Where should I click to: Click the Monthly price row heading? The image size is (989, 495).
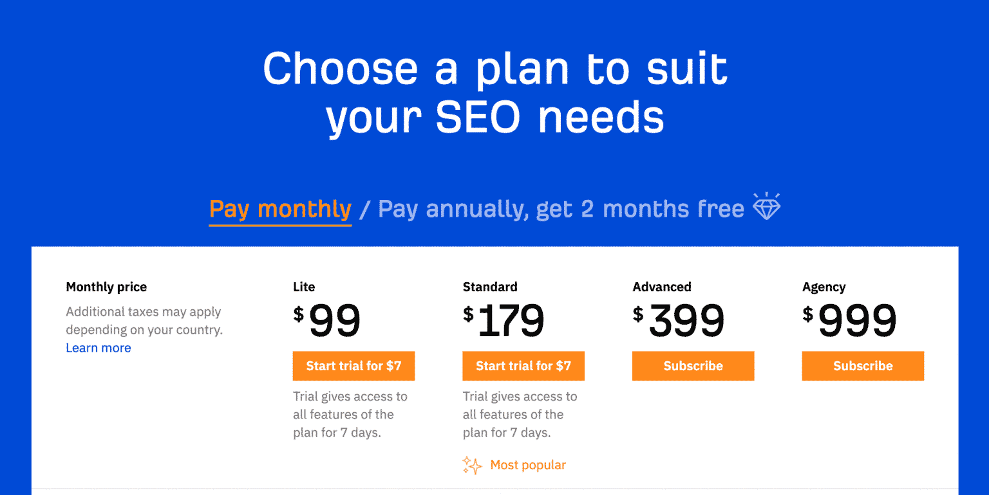click(x=106, y=287)
